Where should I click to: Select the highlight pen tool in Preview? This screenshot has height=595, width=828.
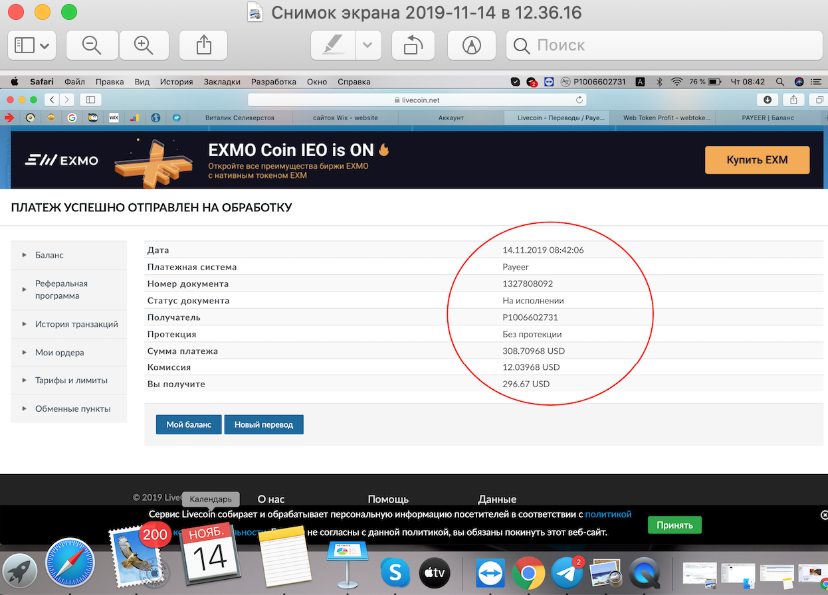[333, 45]
